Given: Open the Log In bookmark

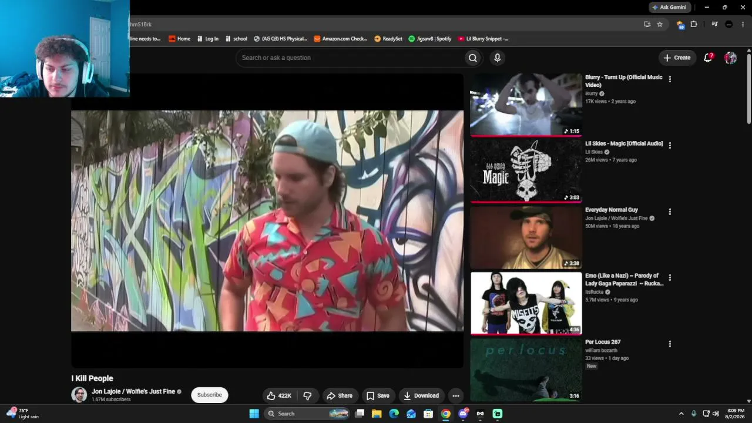Looking at the screenshot, I should click(207, 39).
